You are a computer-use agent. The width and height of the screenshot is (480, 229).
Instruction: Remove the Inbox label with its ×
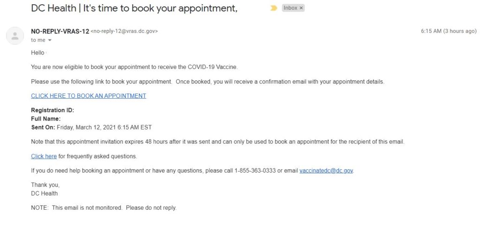[301, 8]
